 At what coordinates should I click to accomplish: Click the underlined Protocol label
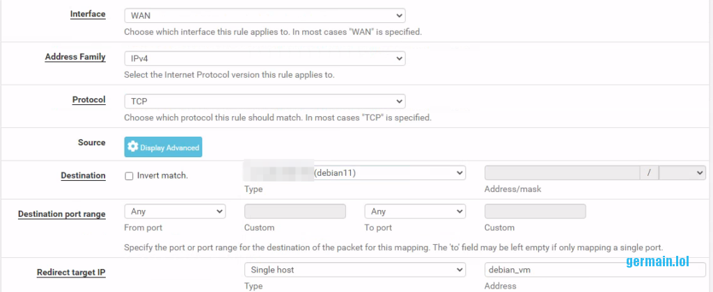(x=89, y=100)
